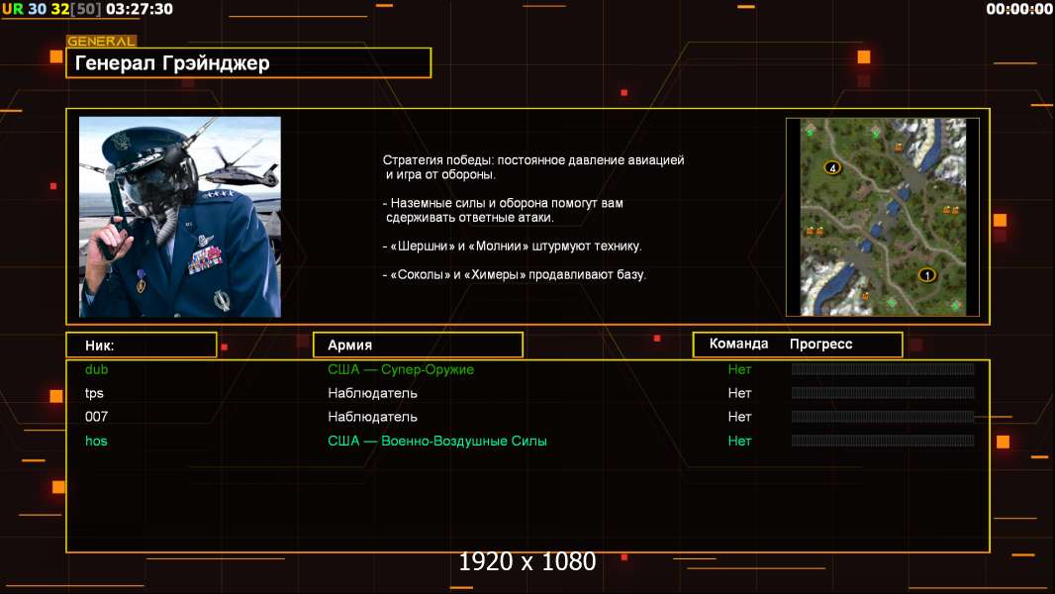Screen dimensions: 1055x594
Task: Click the '«Шершни» и «Молнии»' tip line
Action: [512, 247]
